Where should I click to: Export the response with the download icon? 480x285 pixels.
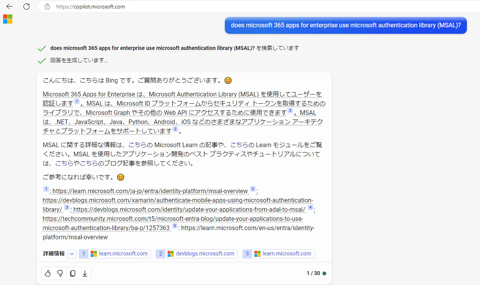(85, 273)
